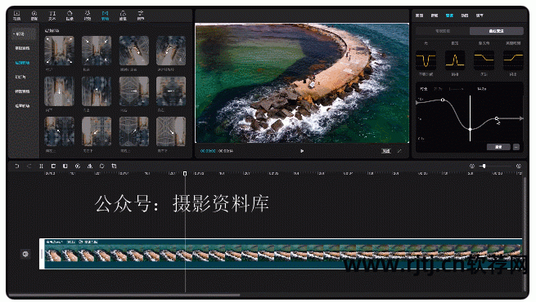The width and height of the screenshot is (536, 302).
Task: Open the Filters tab in top toolbar
Action: point(123,16)
